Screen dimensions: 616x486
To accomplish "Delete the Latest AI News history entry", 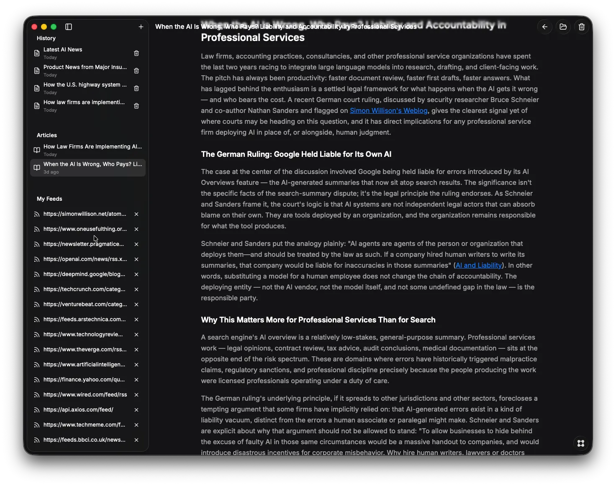I will pyautogui.click(x=136, y=53).
